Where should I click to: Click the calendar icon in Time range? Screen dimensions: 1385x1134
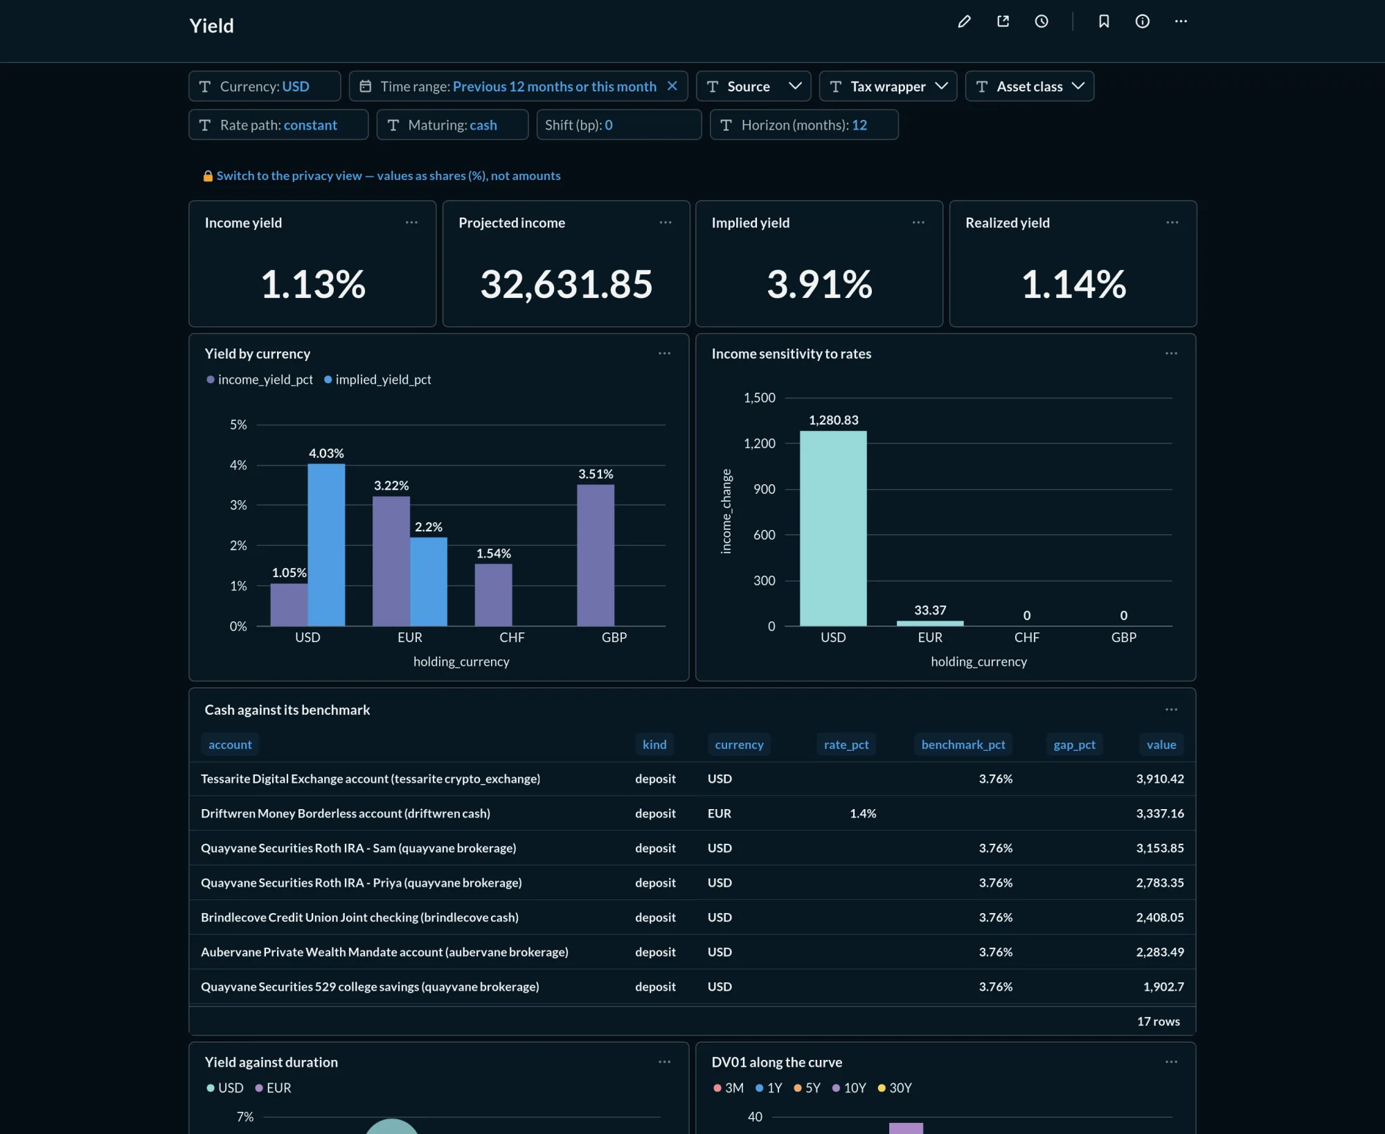click(x=366, y=86)
